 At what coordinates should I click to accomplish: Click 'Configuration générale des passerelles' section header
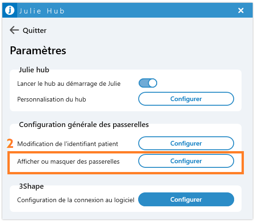coord(84,125)
